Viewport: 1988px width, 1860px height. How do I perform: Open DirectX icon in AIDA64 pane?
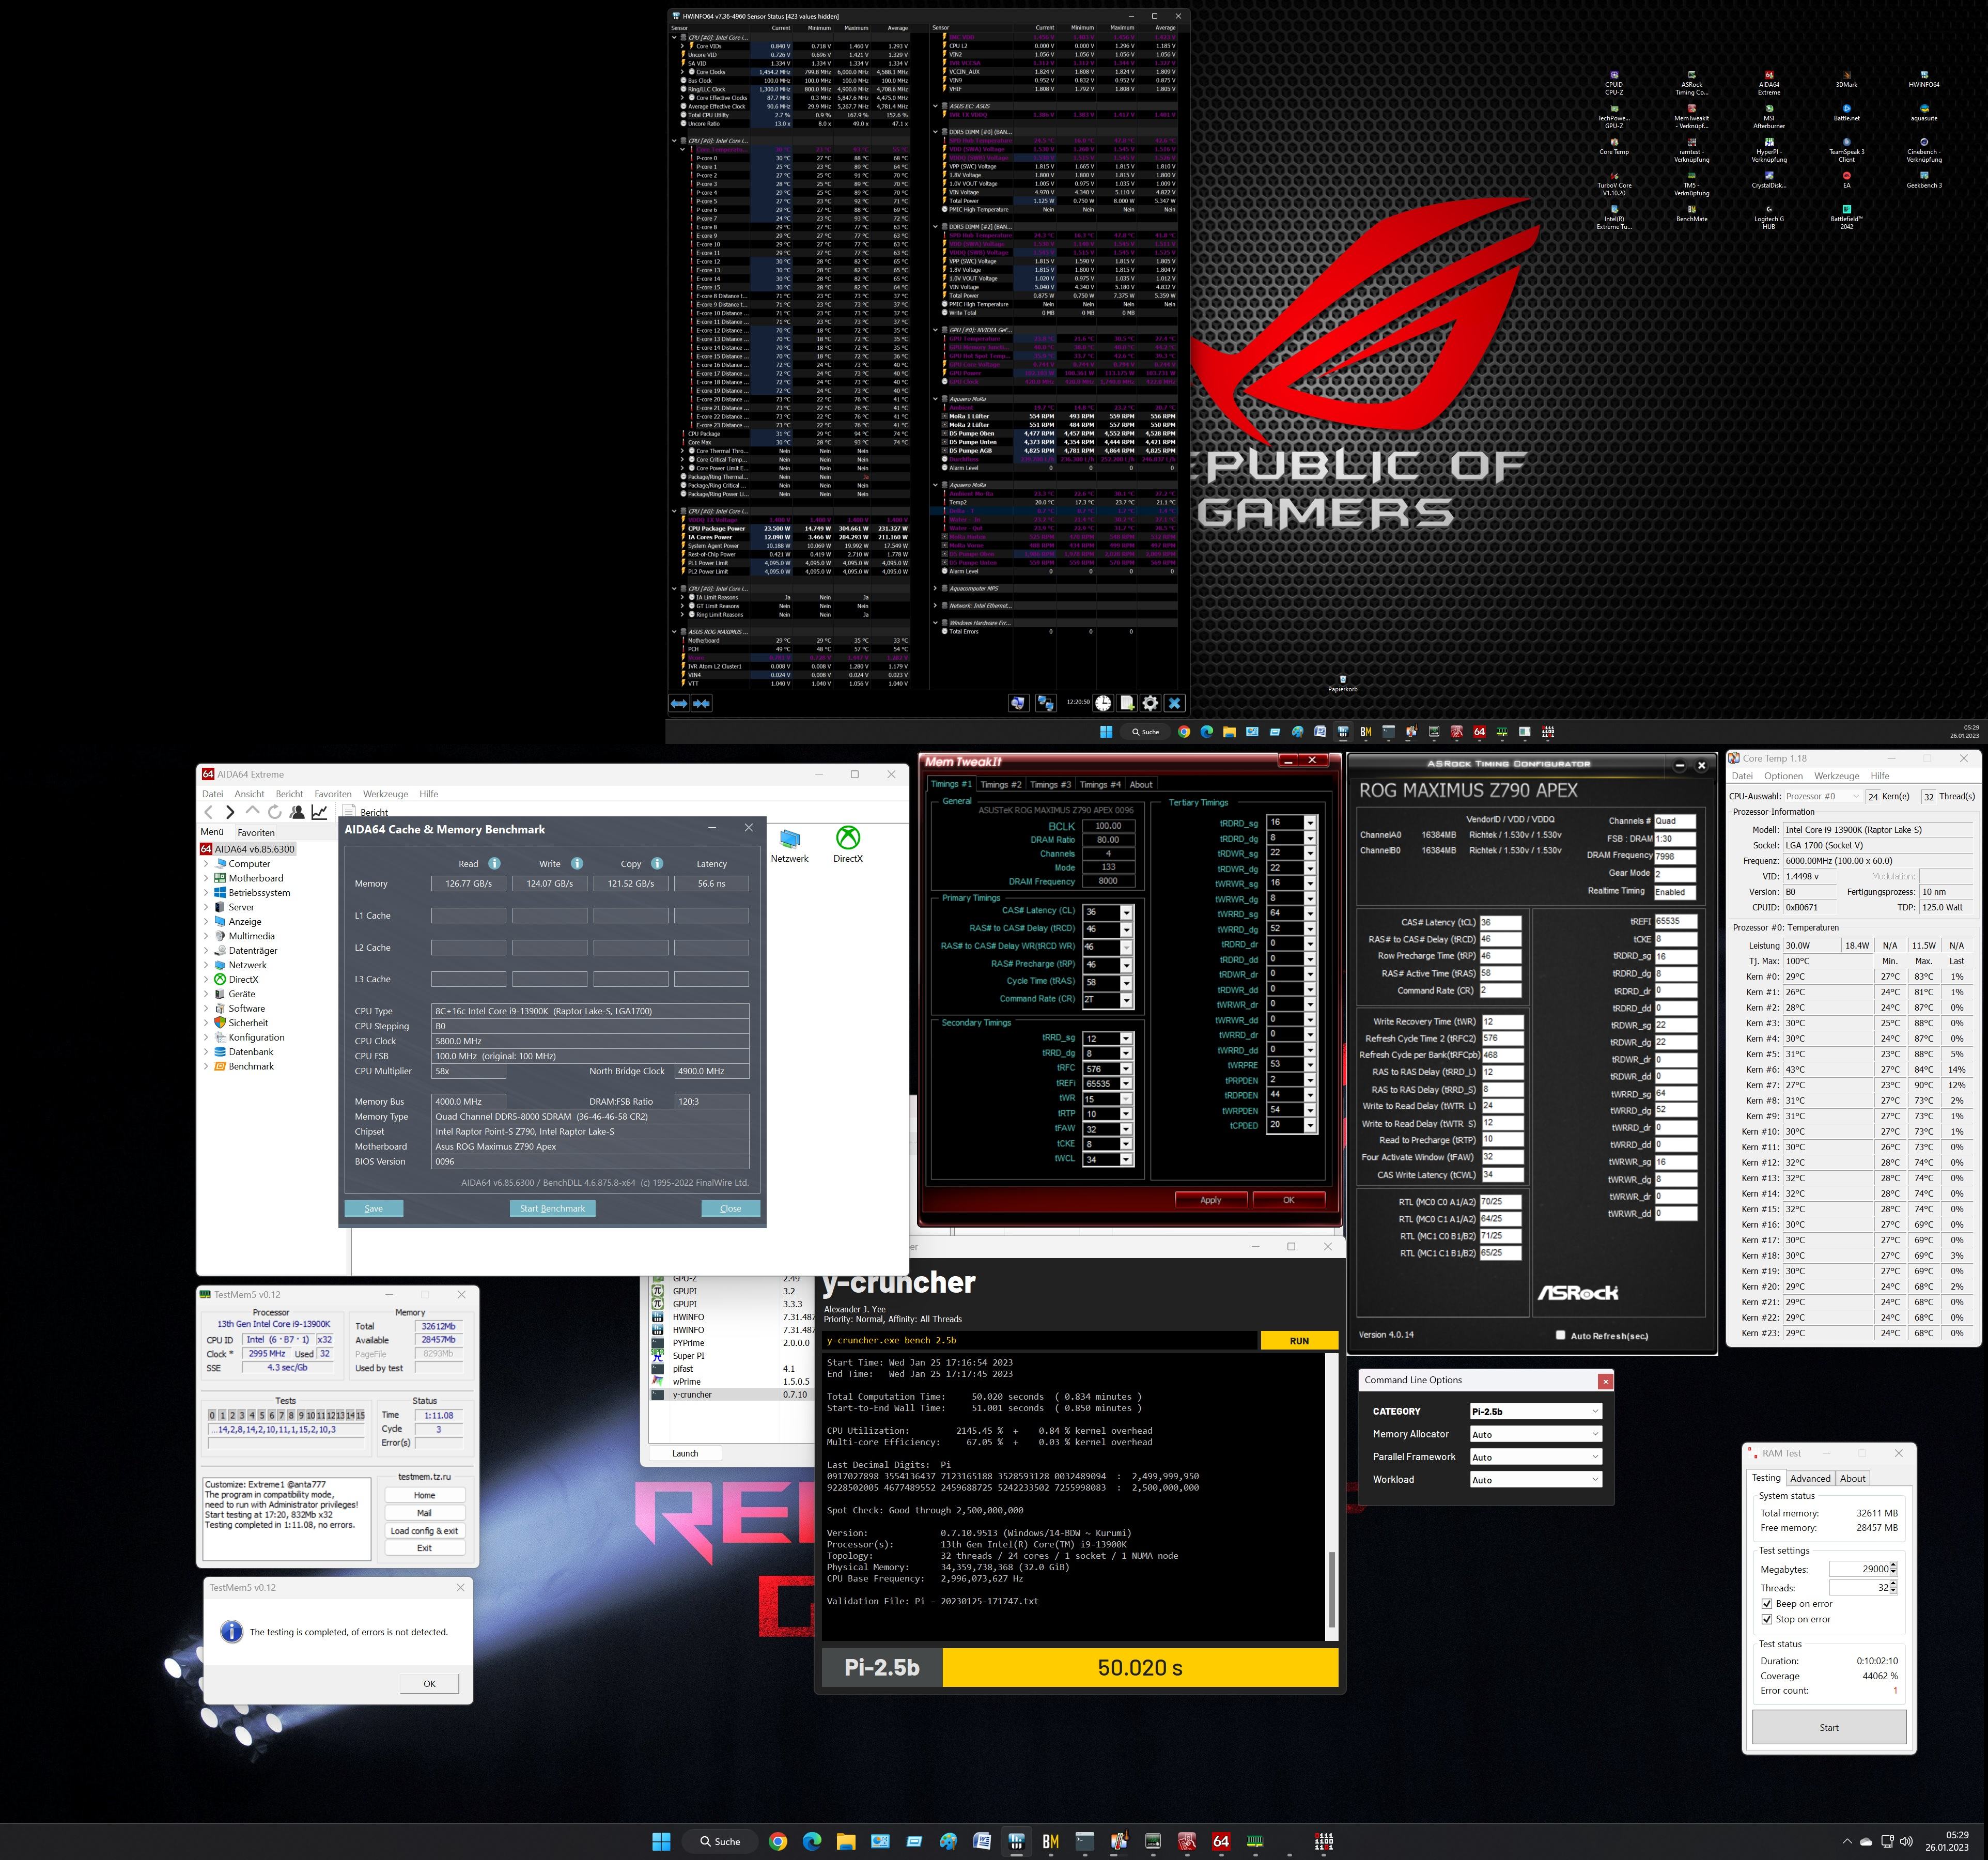(847, 845)
